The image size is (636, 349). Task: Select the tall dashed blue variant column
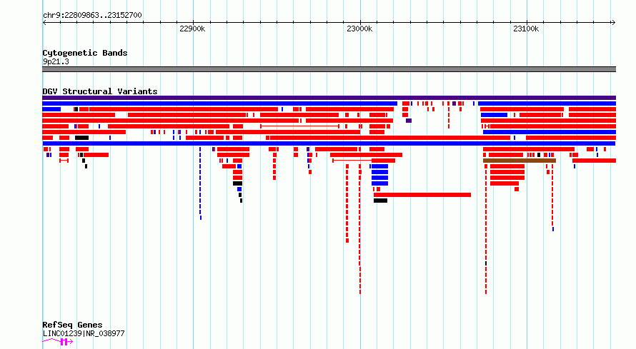[200, 184]
